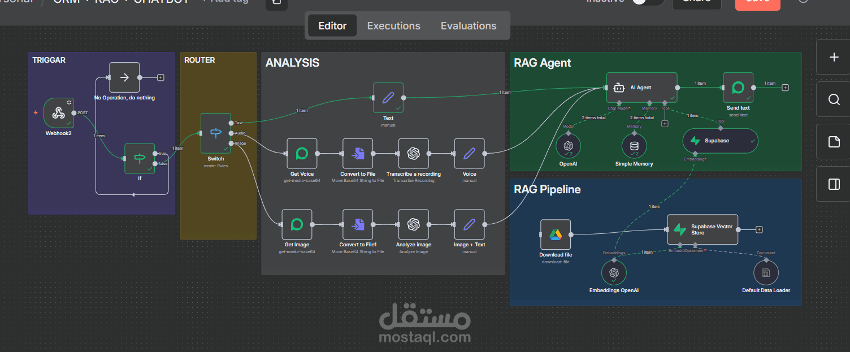The height and width of the screenshot is (352, 850).
Task: Open the Evaluations tab
Action: 469,25
